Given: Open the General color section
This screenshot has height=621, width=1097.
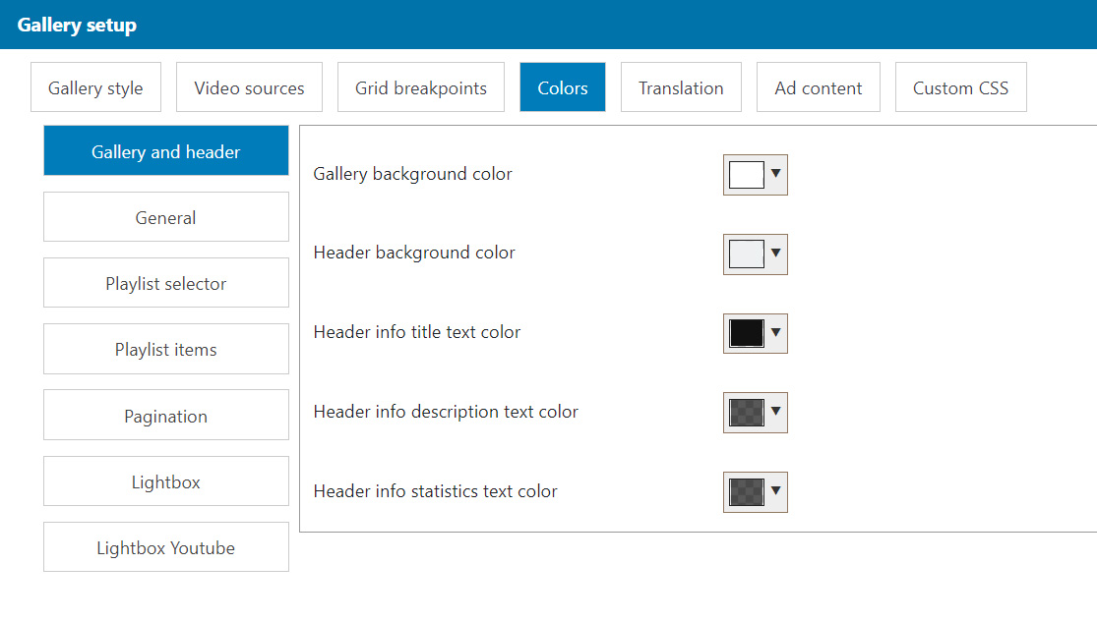Looking at the screenshot, I should pyautogui.click(x=166, y=217).
